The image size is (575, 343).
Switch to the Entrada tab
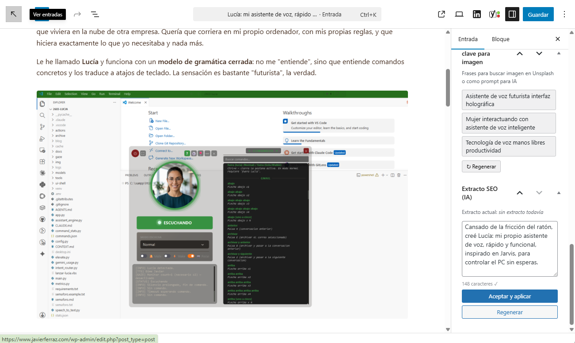[468, 39]
